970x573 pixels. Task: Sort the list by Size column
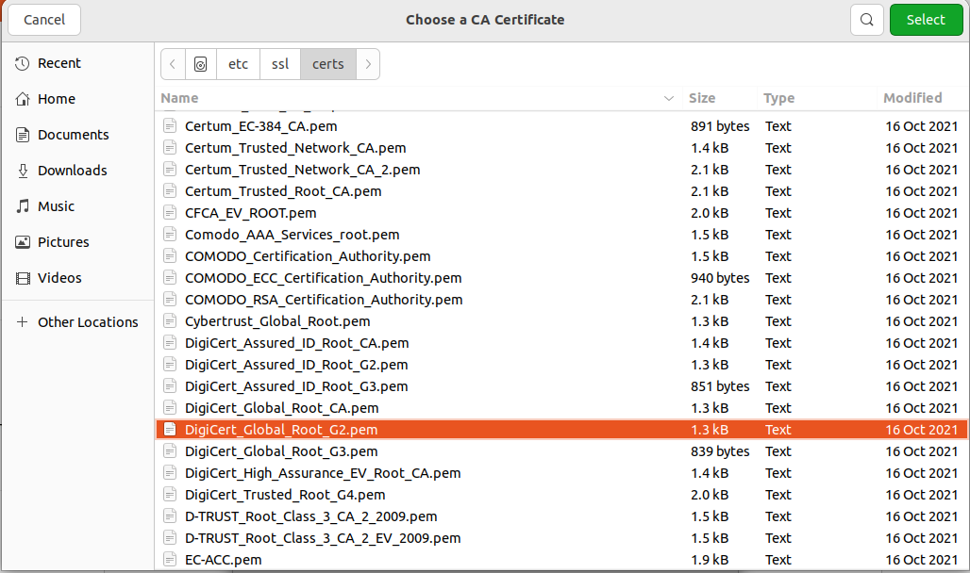pos(702,98)
